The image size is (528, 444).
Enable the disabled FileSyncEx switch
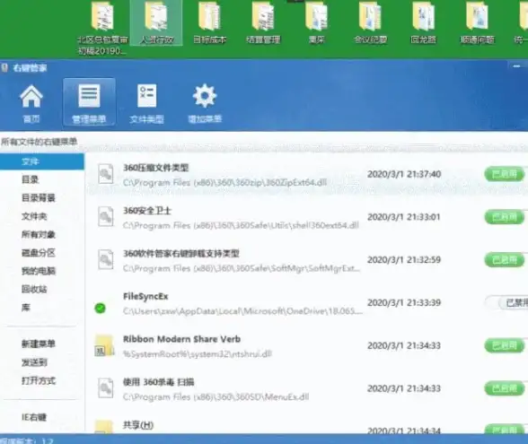point(506,303)
